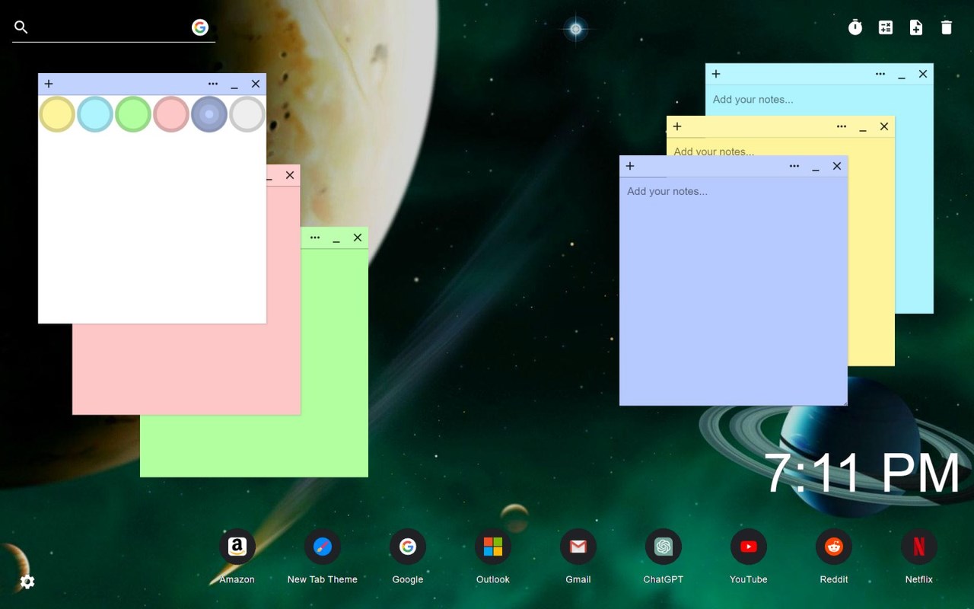The image size is (974, 609).
Task: Open the Google search engine selector icon
Action: (x=200, y=27)
